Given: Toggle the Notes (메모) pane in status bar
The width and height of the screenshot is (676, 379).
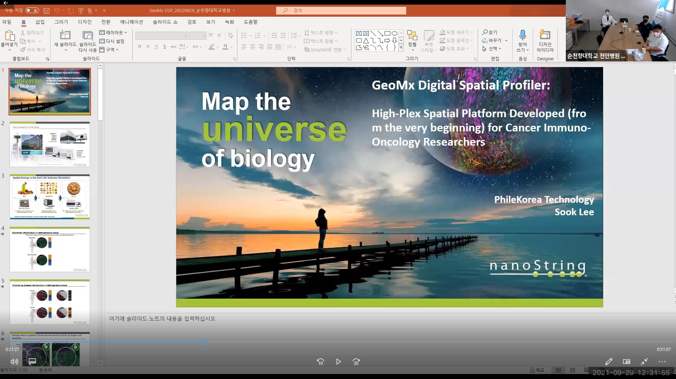Looking at the screenshot, I should point(537,370).
